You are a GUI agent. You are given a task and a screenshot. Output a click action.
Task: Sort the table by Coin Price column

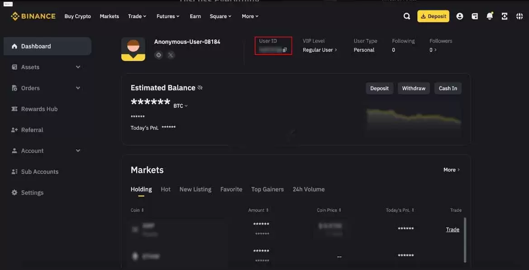[x=329, y=210]
